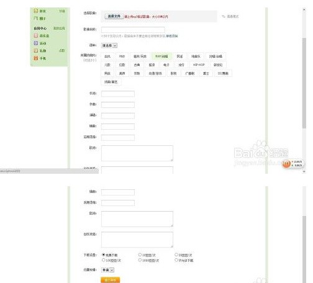The image size is (313, 283).
Task: Open the 归属专辑 单曲 dropdown
Action: tap(107, 270)
